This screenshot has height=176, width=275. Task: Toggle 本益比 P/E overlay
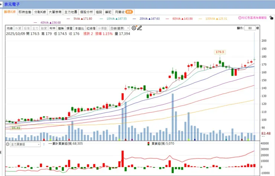79,28
